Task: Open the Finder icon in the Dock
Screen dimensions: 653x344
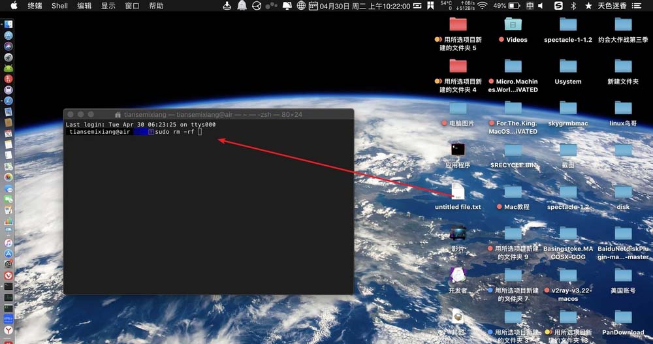Action: (8, 25)
